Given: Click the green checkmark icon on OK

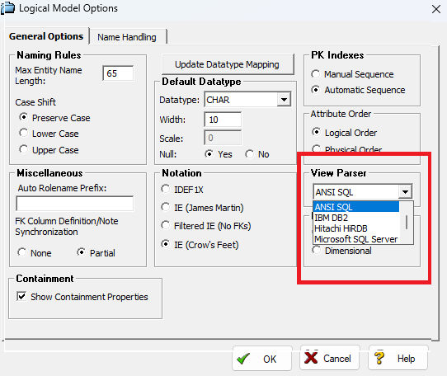Looking at the screenshot, I should coord(243,359).
